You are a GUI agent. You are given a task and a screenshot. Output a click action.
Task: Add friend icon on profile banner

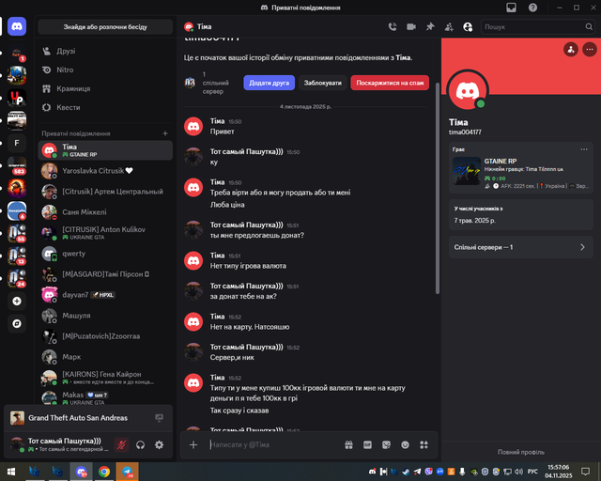click(571, 50)
